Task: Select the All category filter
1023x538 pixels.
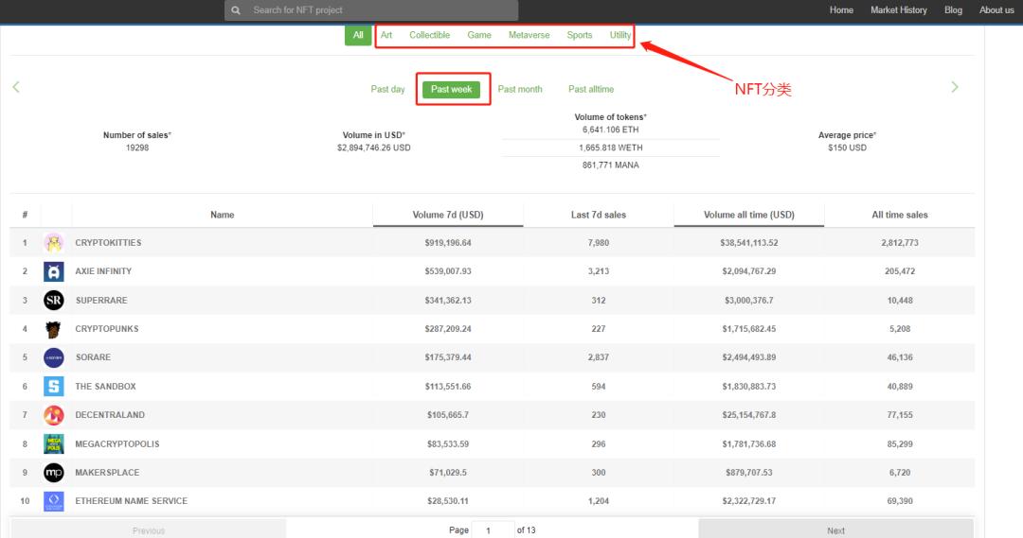Action: tap(358, 35)
